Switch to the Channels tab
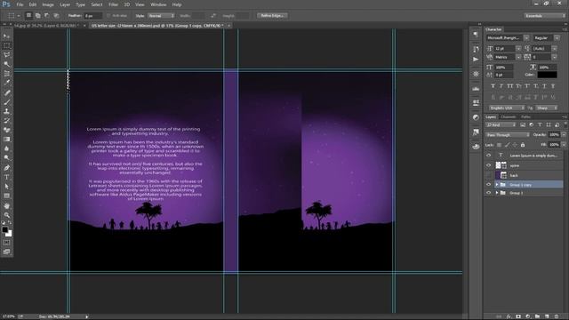This screenshot has height=320, width=569. tap(509, 116)
